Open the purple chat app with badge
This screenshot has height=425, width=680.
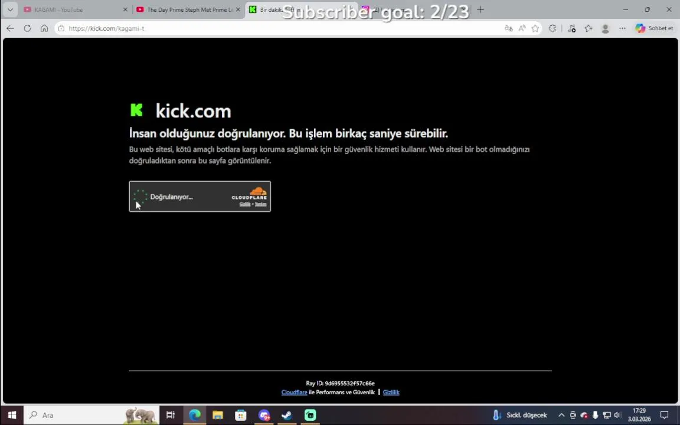(x=264, y=415)
